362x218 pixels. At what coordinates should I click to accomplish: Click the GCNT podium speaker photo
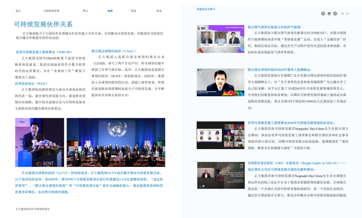(40, 142)
